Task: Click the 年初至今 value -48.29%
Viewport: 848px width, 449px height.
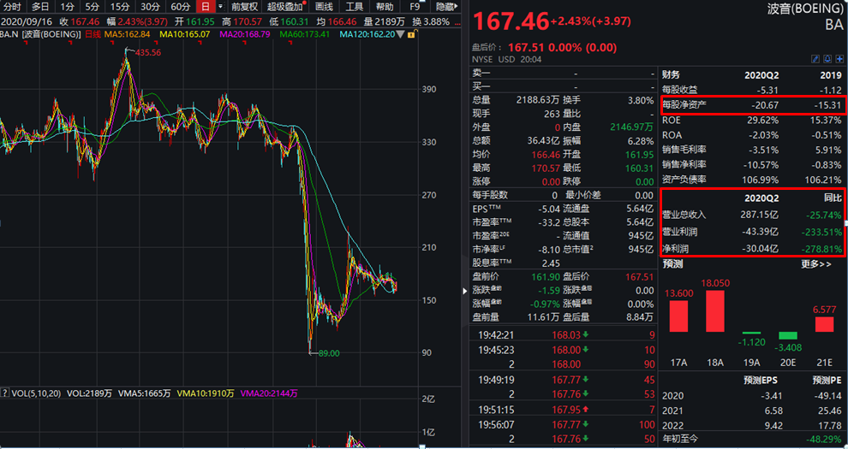Action: [824, 440]
